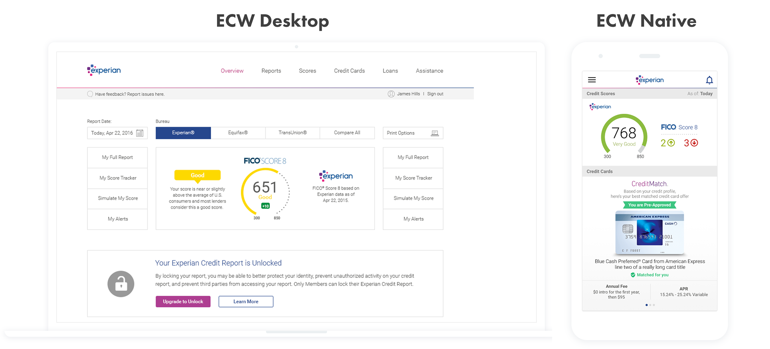Open My Alerts in right panel
The height and width of the screenshot is (349, 770).
tap(413, 219)
